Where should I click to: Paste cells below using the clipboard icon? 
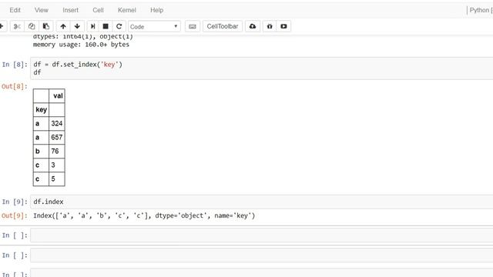[46, 26]
